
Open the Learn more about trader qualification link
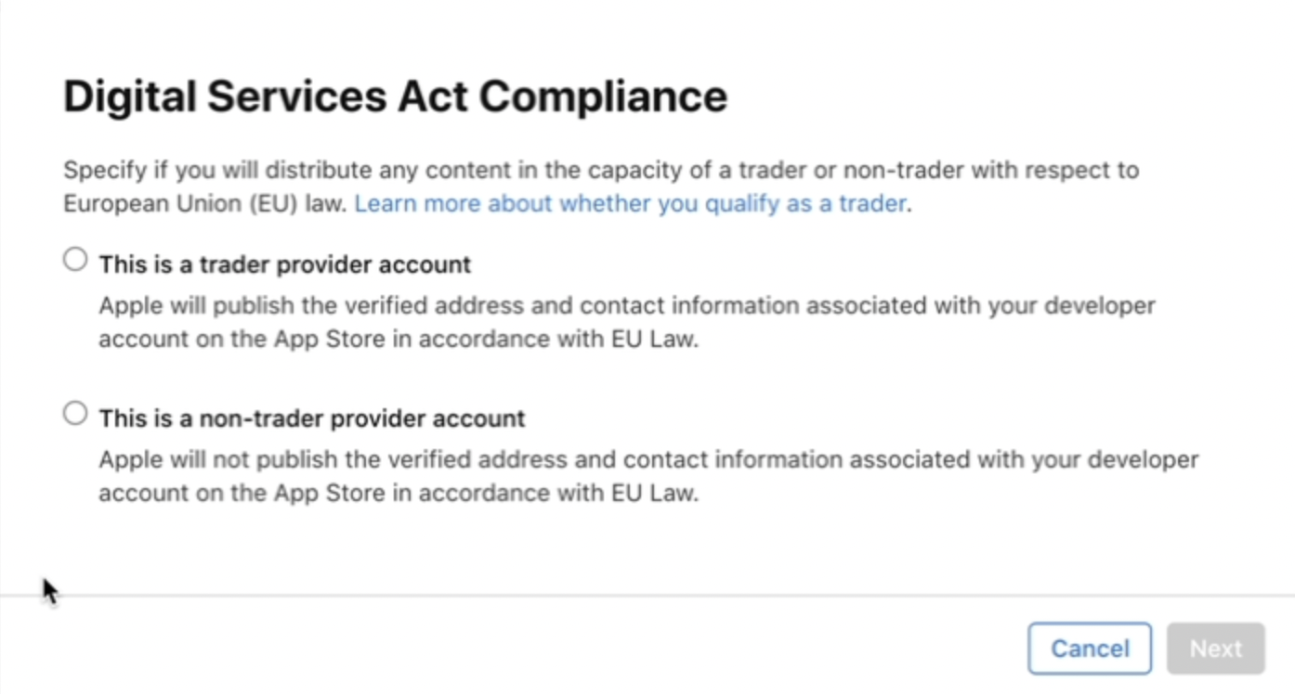631,203
